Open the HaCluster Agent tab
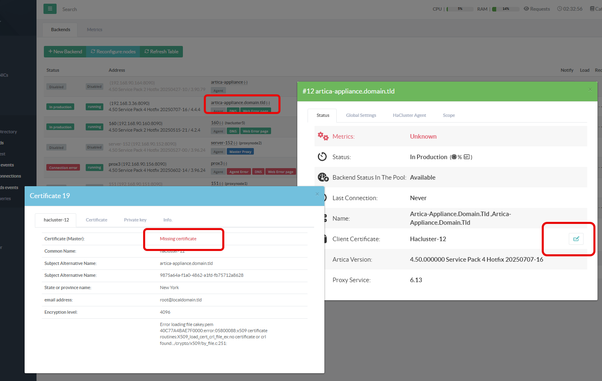602x381 pixels. pos(409,115)
